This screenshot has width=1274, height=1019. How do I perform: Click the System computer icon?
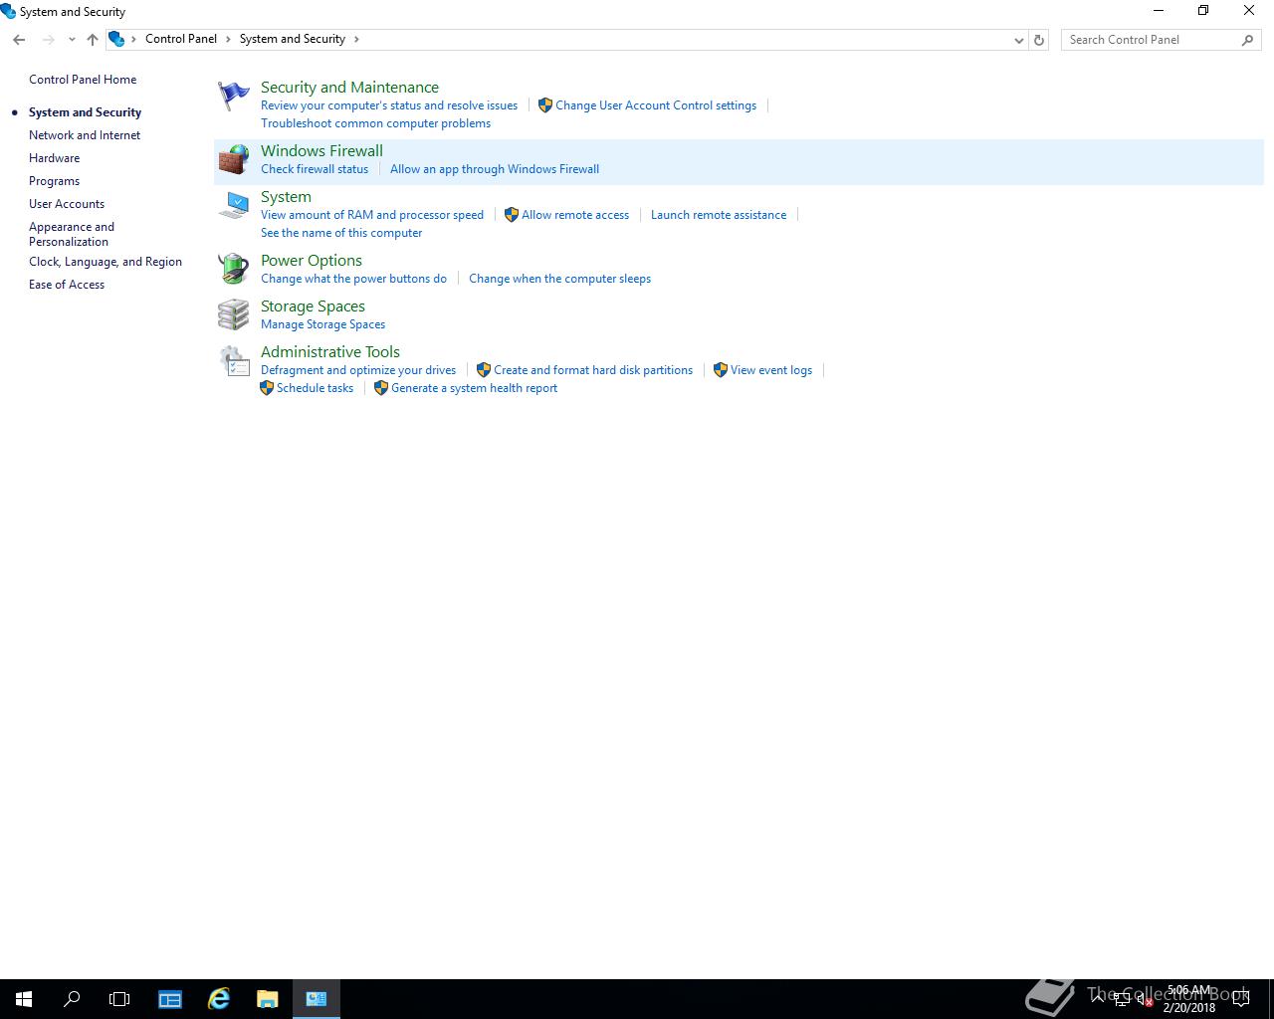(x=234, y=205)
